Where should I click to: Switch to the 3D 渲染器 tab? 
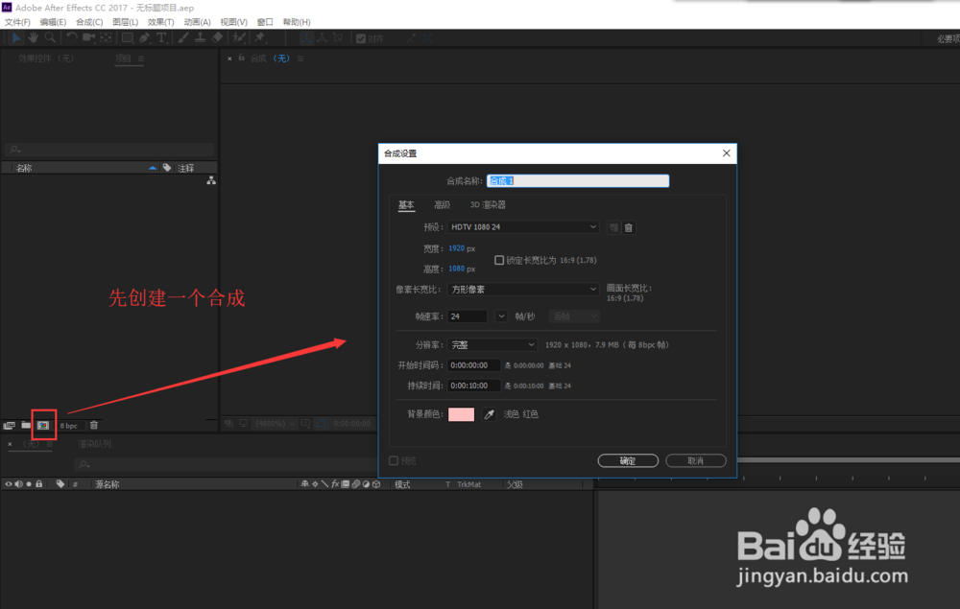click(488, 205)
